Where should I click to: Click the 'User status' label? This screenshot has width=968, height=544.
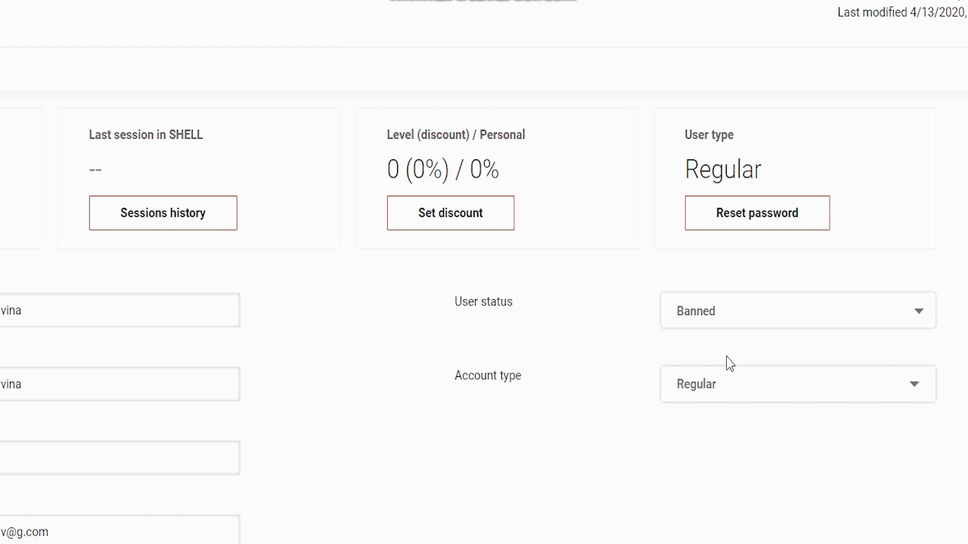[x=483, y=301]
